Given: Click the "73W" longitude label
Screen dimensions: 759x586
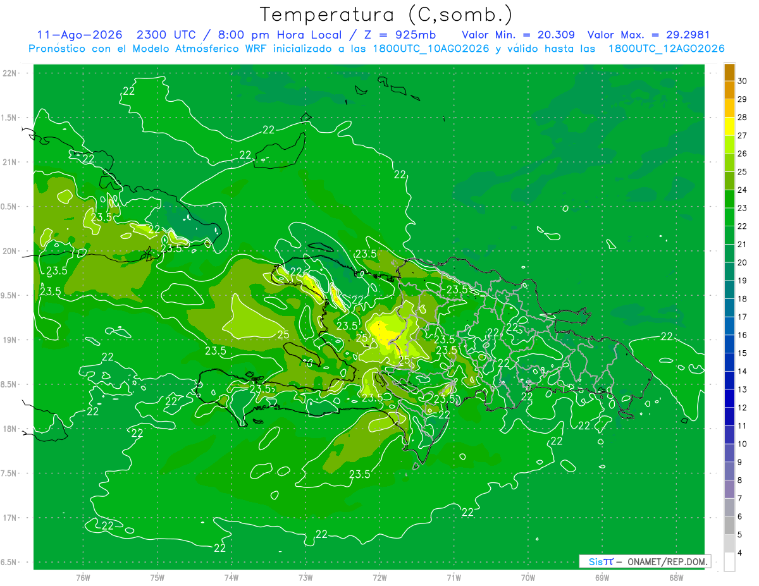Looking at the screenshot, I should pyautogui.click(x=305, y=578).
